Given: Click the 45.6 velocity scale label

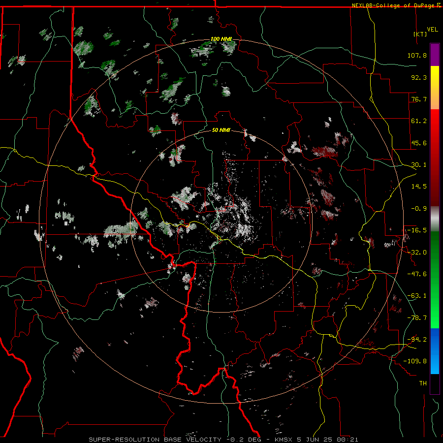Looking at the screenshot, I should [419, 143].
